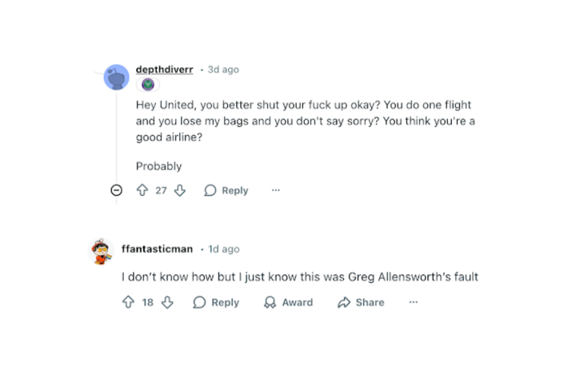Click the vote count 27
This screenshot has height=378, width=568.
pos(161,190)
